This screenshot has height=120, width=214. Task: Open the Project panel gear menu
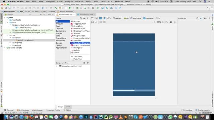49,15
